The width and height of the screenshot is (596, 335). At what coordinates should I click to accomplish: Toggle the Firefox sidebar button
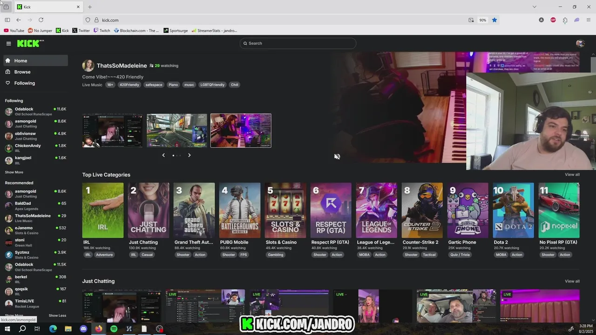pyautogui.click(x=7, y=20)
